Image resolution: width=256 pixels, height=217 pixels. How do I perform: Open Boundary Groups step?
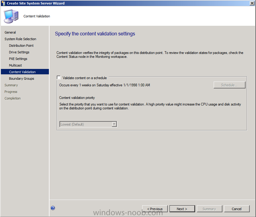[x=22, y=79]
